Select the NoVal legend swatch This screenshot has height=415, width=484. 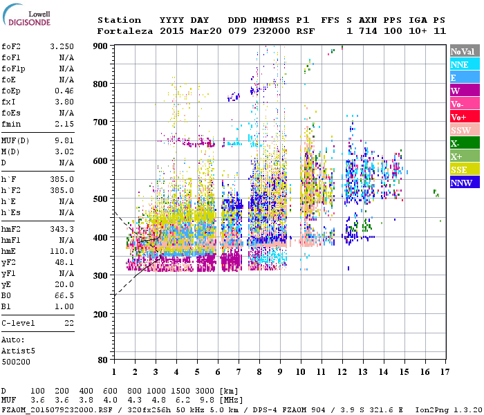click(x=465, y=51)
